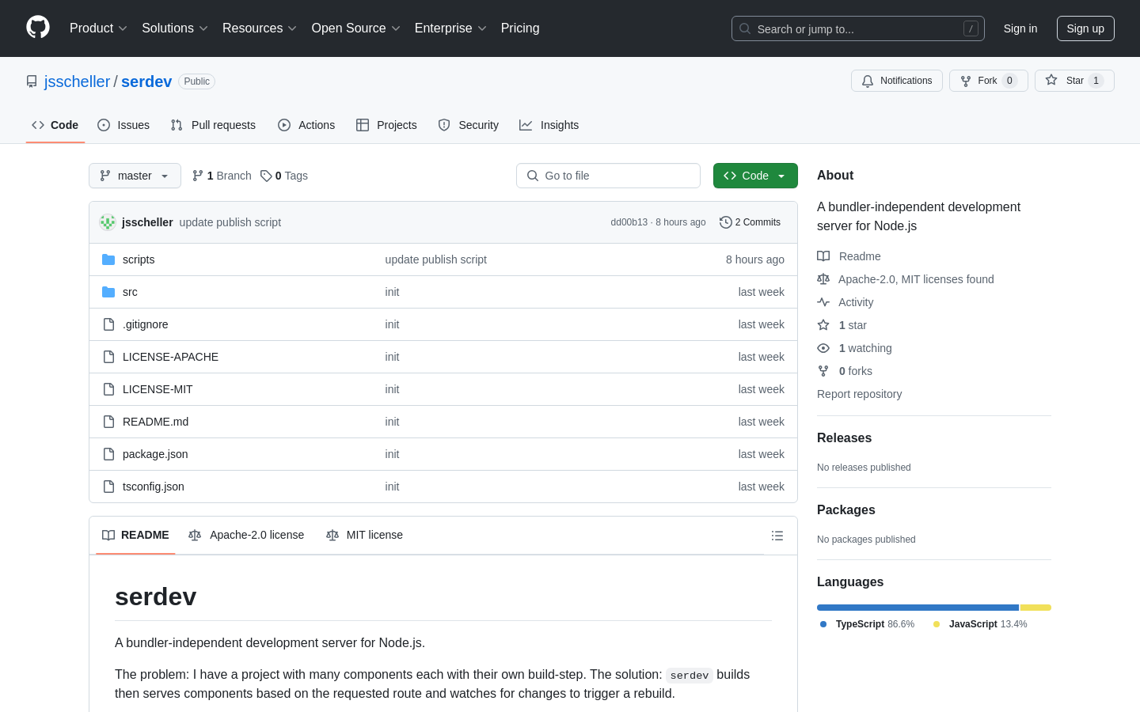
Task: Click the README outline list icon
Action: (777, 536)
